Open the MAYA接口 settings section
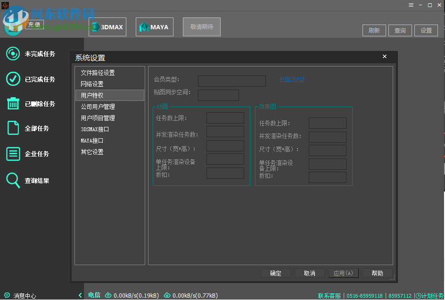 [x=91, y=140]
